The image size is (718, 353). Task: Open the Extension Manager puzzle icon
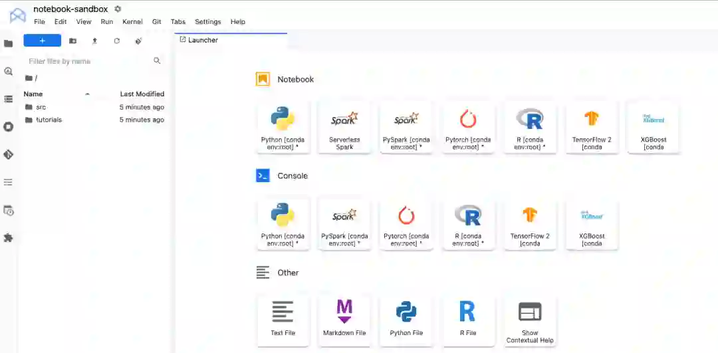[8, 238]
